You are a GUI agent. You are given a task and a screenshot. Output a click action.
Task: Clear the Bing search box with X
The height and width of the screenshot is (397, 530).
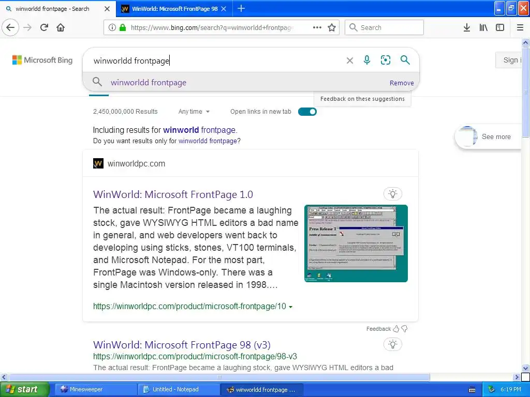[x=350, y=60]
